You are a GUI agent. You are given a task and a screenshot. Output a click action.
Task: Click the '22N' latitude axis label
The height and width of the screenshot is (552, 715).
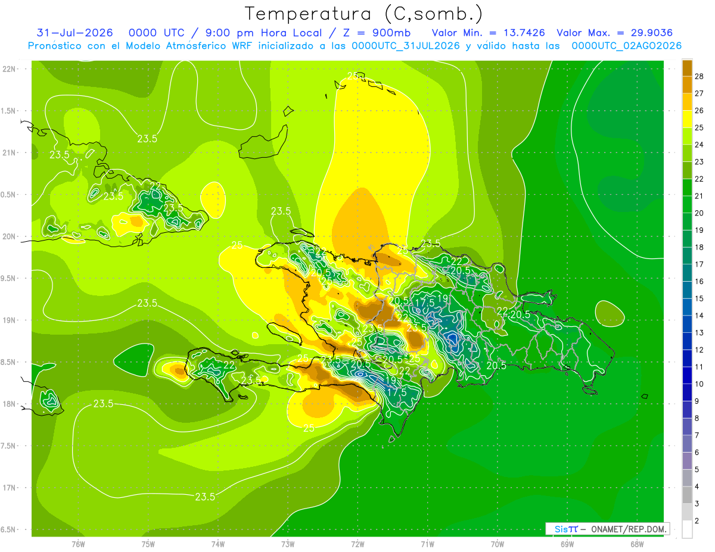[10, 68]
